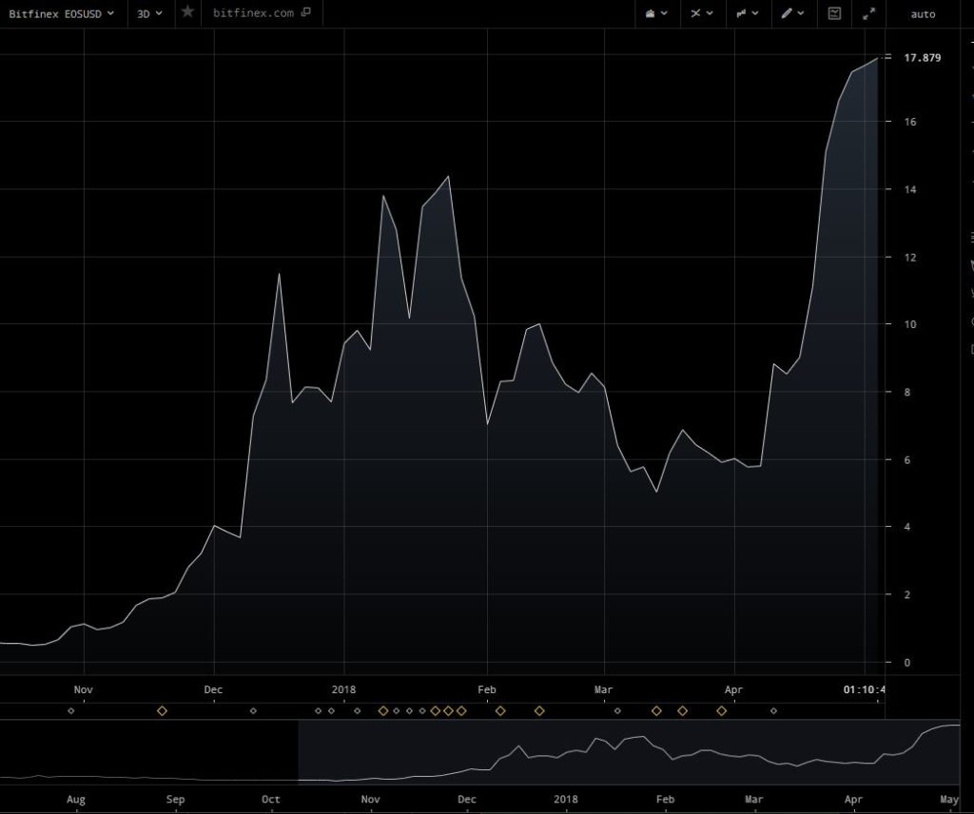Click the 12 price axis label
This screenshot has width=974, height=814.
pos(910,257)
